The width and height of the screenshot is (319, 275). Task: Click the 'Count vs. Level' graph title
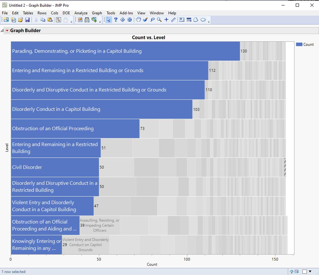(x=148, y=38)
